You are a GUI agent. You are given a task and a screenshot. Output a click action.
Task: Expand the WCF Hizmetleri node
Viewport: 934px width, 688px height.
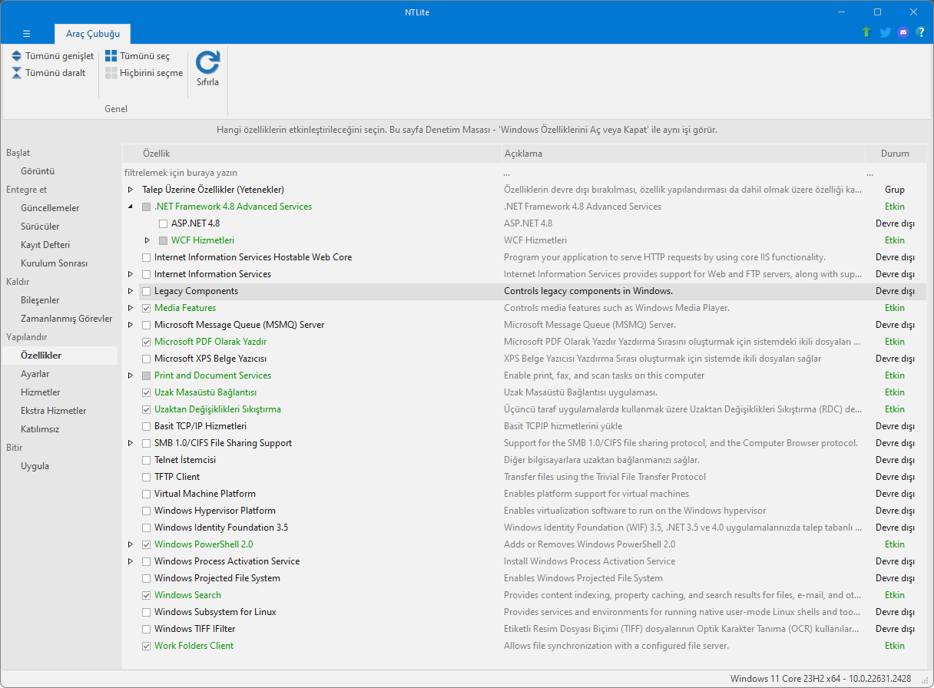point(147,240)
